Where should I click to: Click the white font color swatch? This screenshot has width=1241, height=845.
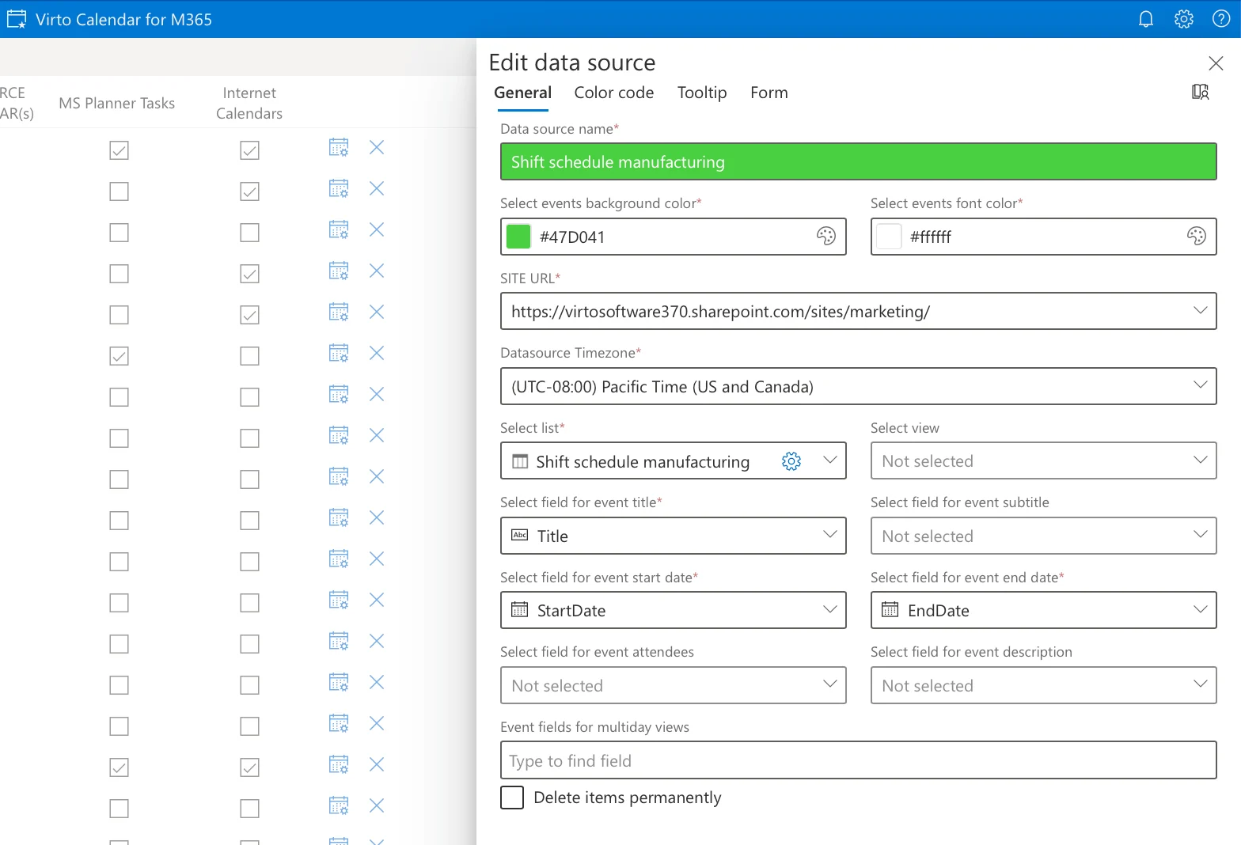889,237
